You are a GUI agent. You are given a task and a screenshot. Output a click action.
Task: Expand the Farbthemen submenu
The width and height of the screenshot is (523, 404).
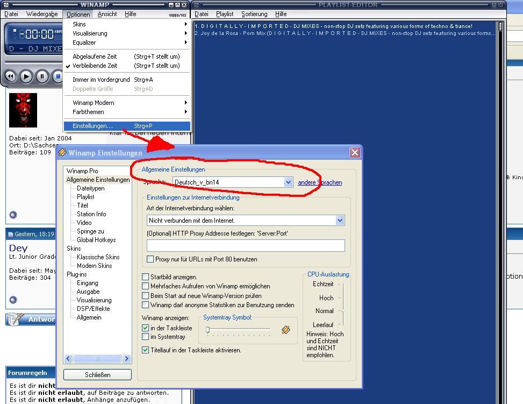pos(127,112)
